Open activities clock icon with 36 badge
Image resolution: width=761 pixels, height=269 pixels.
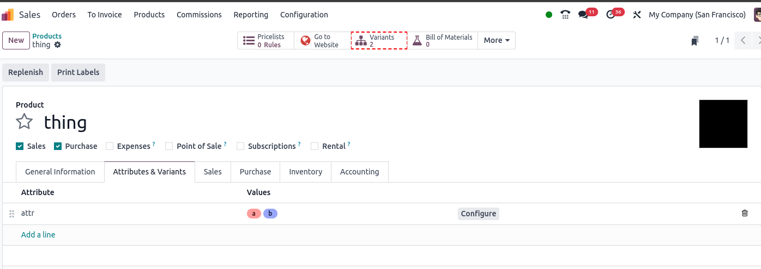click(611, 15)
